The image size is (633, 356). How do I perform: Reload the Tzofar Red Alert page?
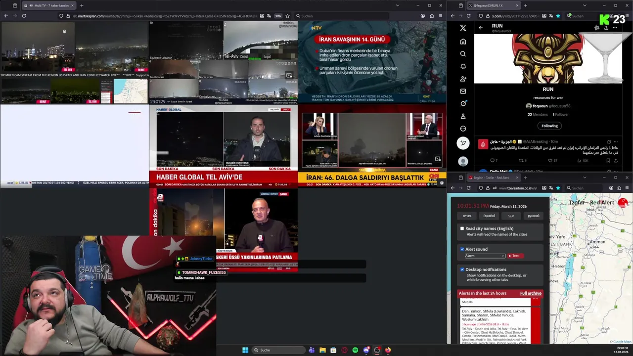(469, 188)
